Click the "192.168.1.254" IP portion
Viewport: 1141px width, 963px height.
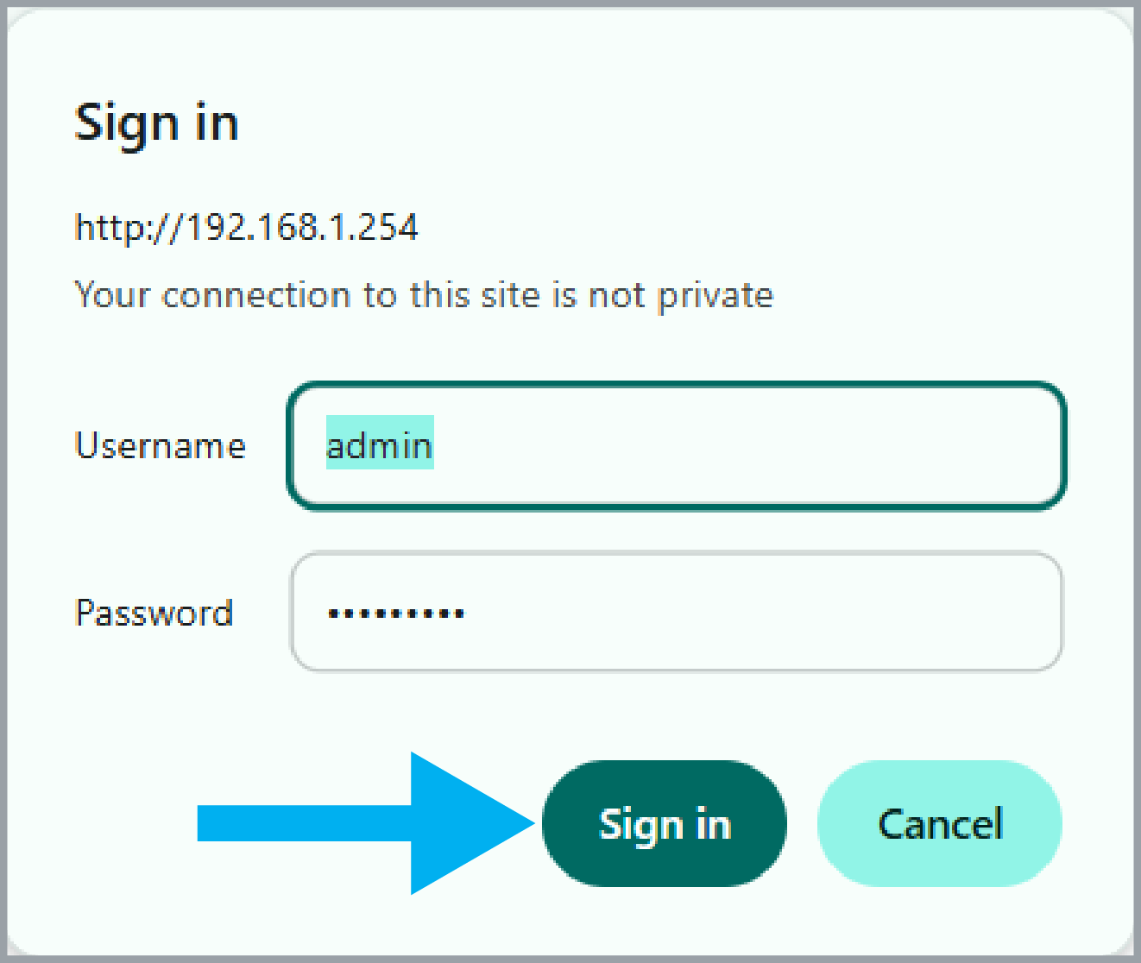click(301, 227)
